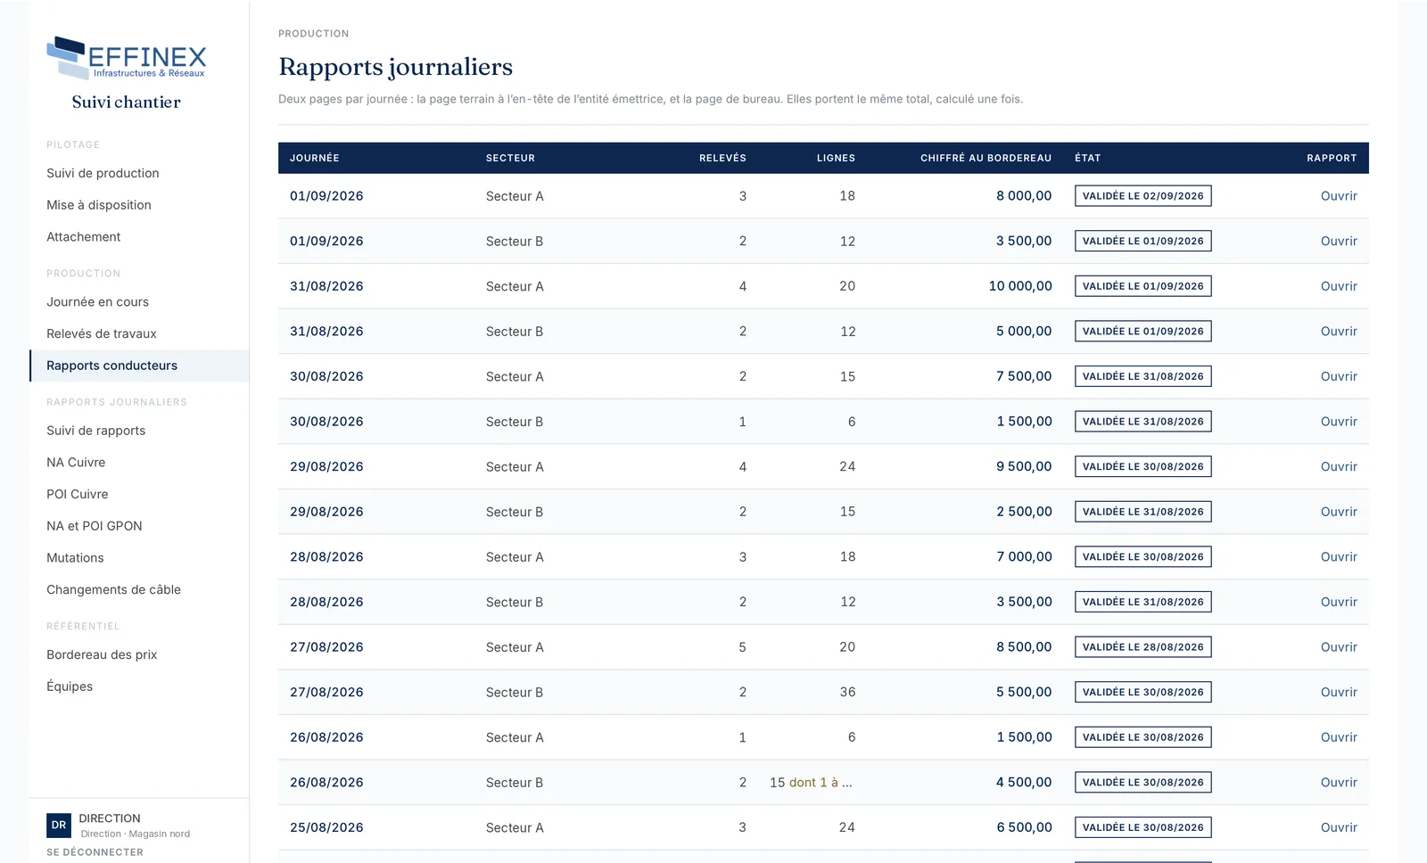Open Suivi de production page
Viewport: 1427px width, 863px height.
tap(103, 173)
